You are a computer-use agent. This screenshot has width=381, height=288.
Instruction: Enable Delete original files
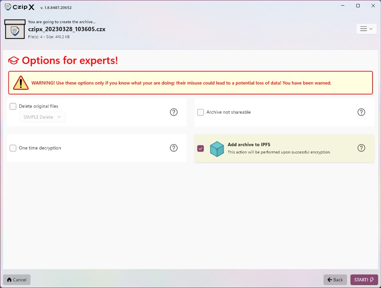(x=13, y=106)
